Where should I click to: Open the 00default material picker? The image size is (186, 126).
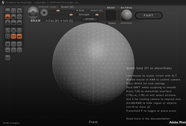coord(126,15)
